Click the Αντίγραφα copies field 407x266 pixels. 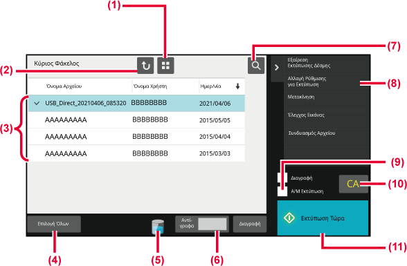(x=212, y=224)
